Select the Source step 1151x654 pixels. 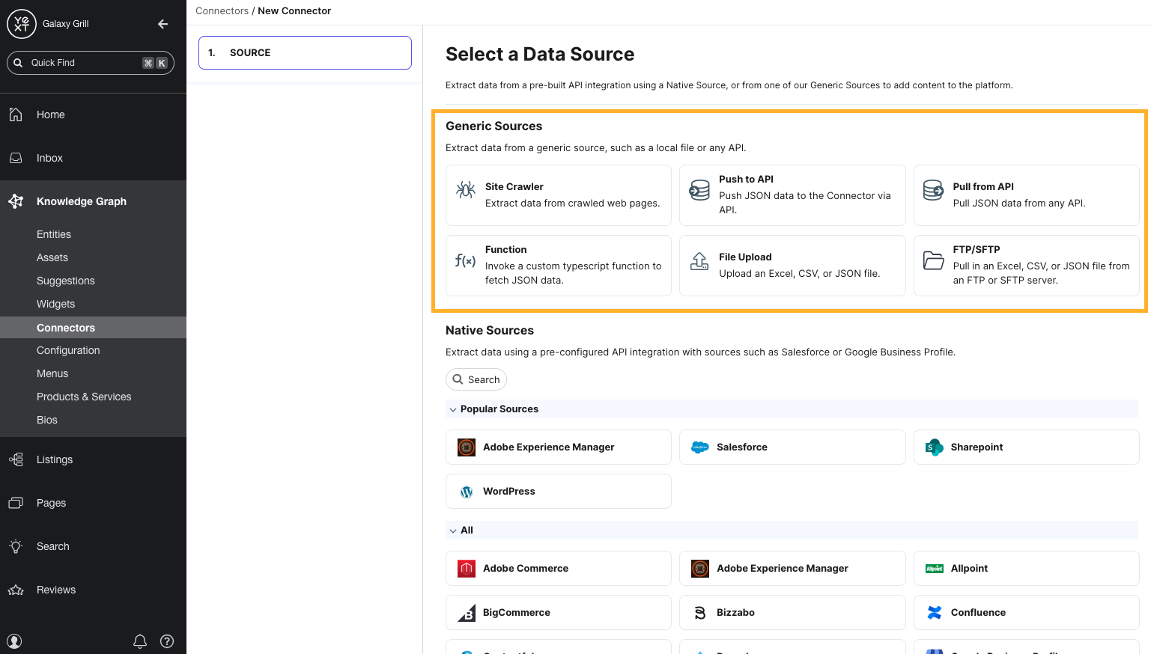point(305,52)
